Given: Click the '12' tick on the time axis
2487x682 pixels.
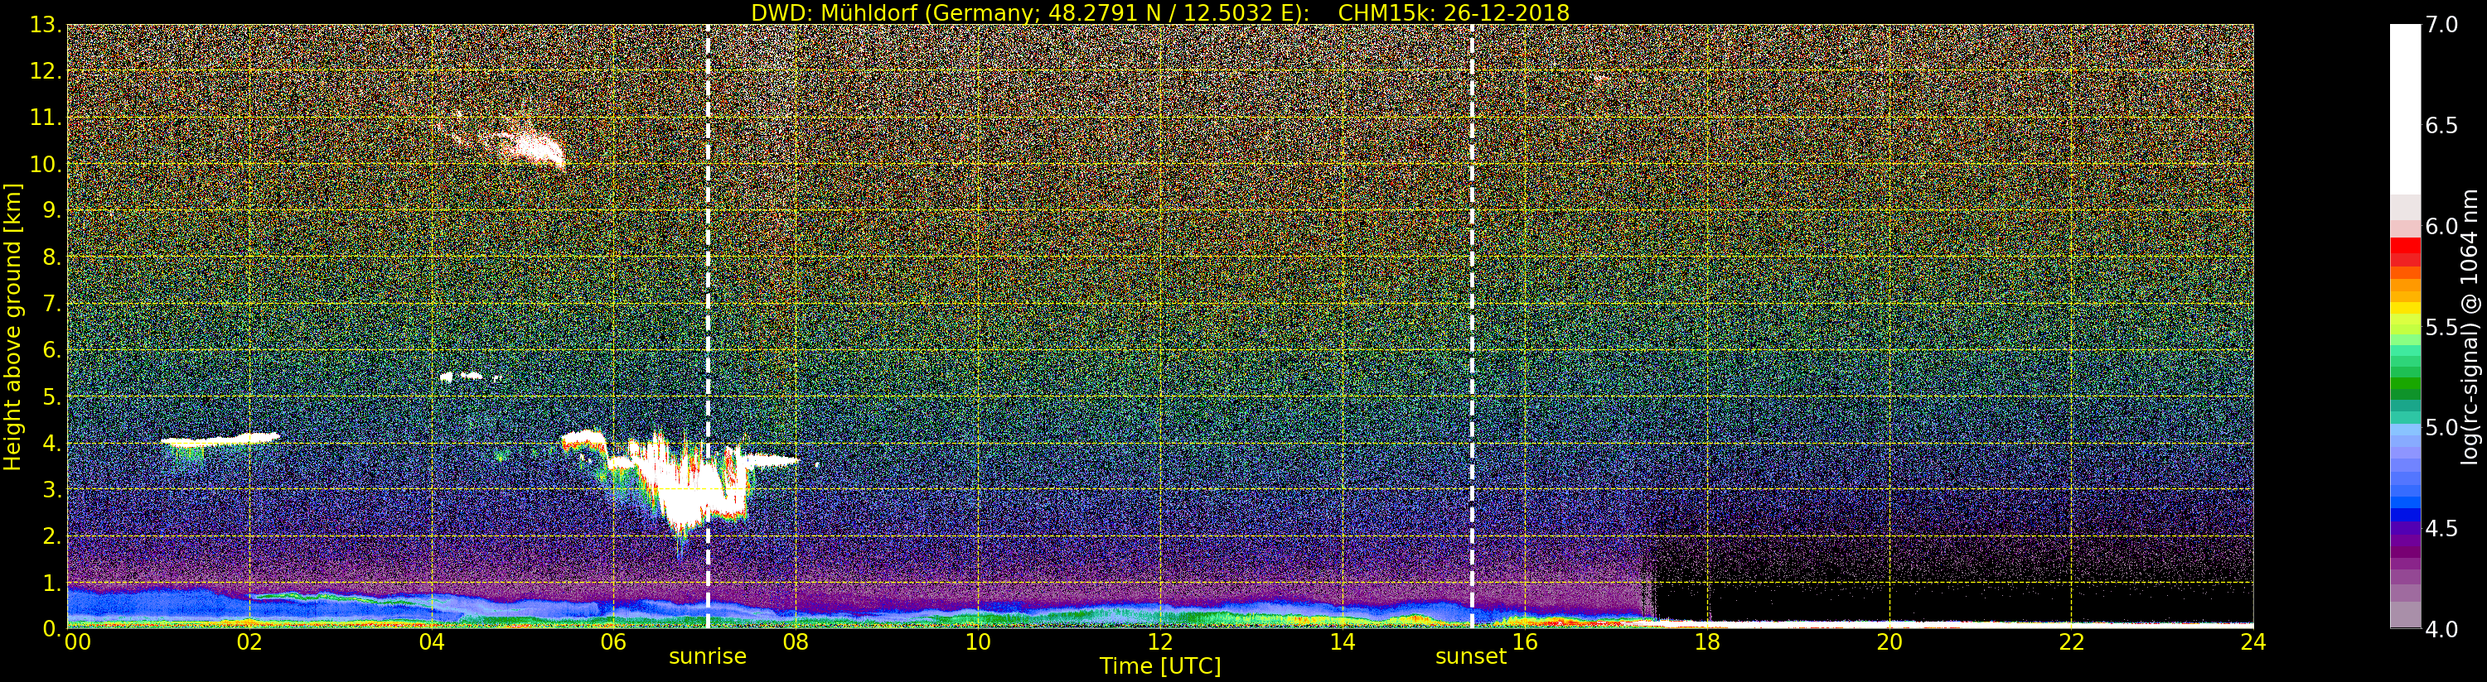Looking at the screenshot, I should click(x=1160, y=641).
